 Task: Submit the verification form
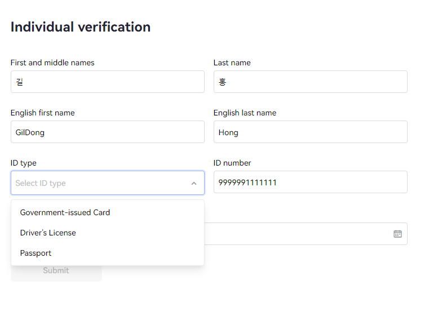click(56, 270)
